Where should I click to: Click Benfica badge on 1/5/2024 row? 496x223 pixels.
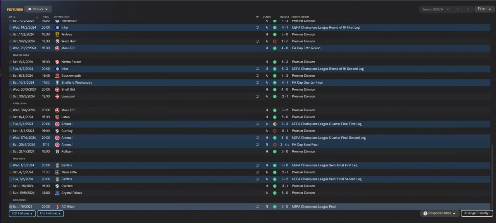[57, 165]
